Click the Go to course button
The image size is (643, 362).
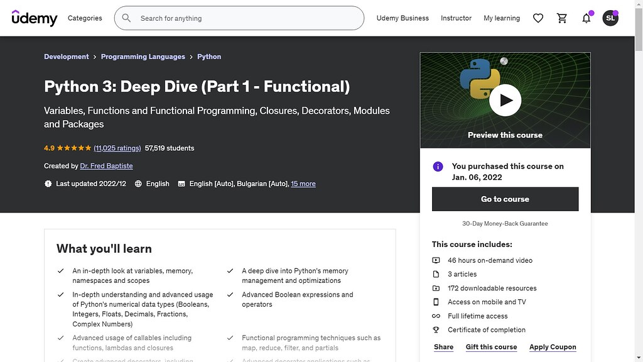click(x=505, y=199)
